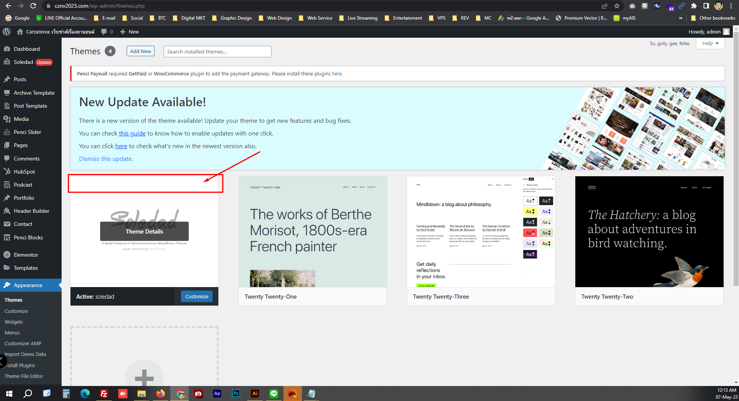Select the Twenty Twenty-One theme thumbnail

point(312,232)
